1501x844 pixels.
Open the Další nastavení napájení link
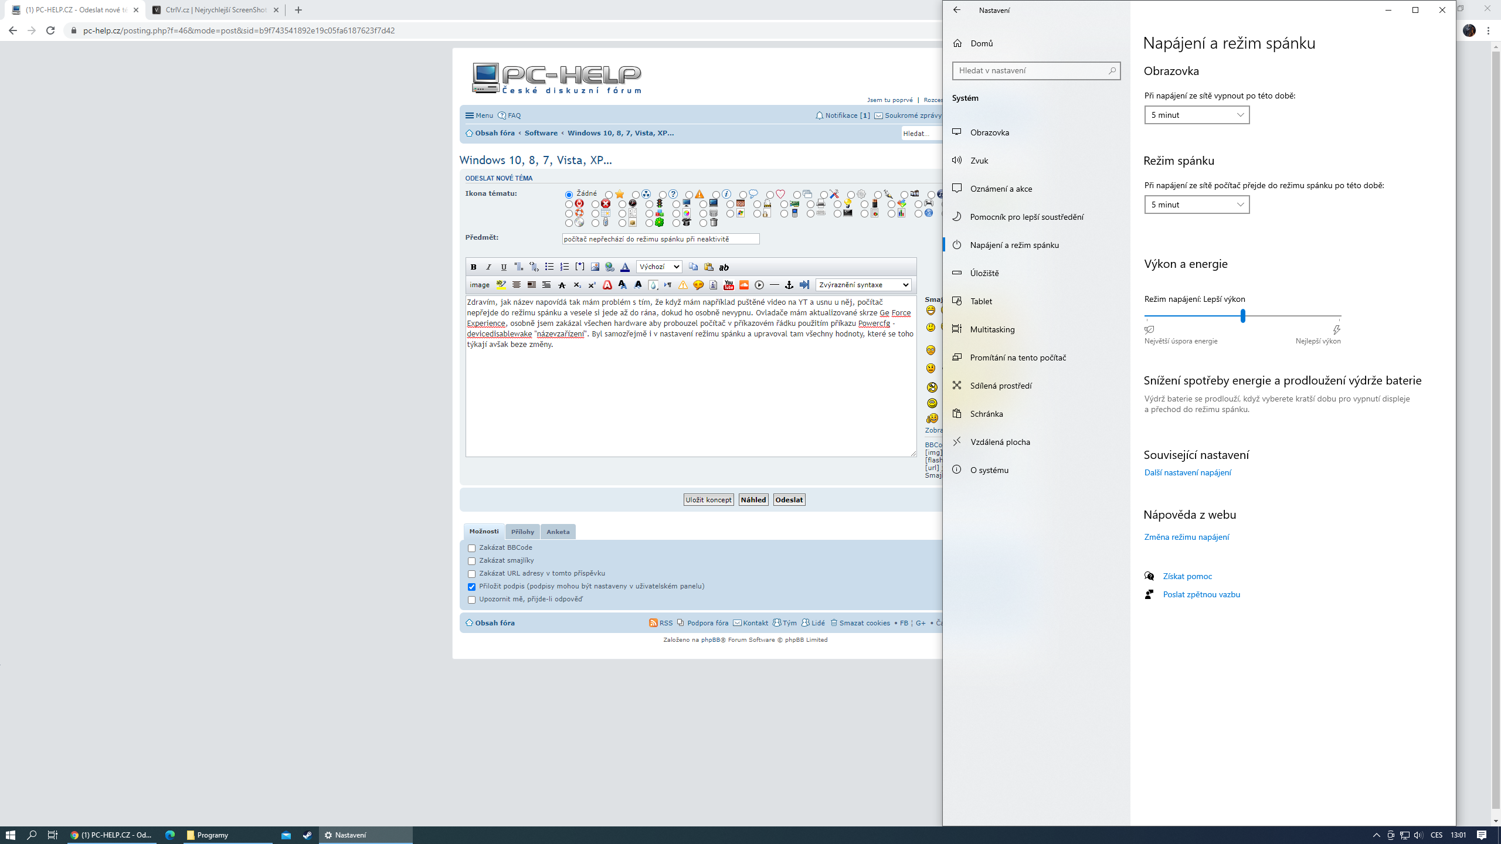(1187, 472)
